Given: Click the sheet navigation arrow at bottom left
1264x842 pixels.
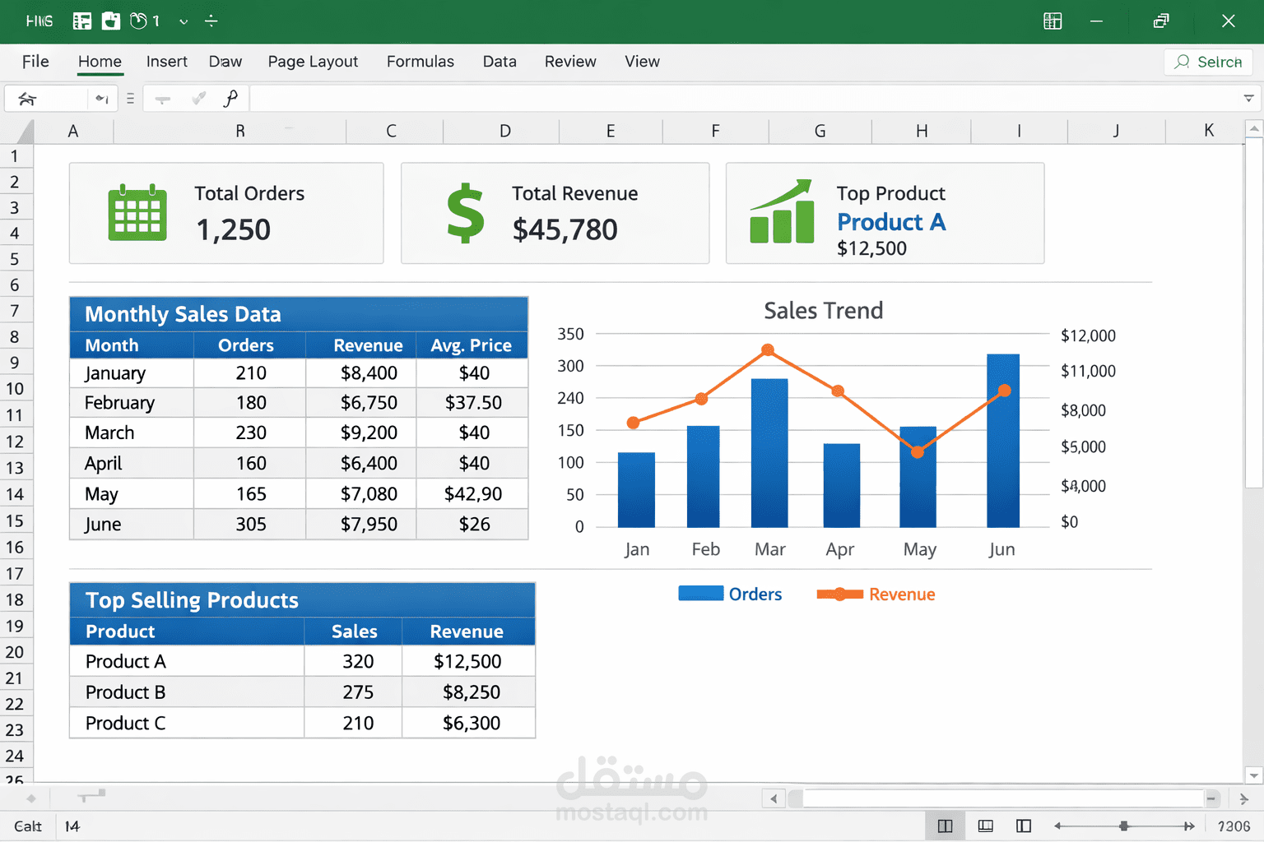Looking at the screenshot, I should (x=31, y=798).
